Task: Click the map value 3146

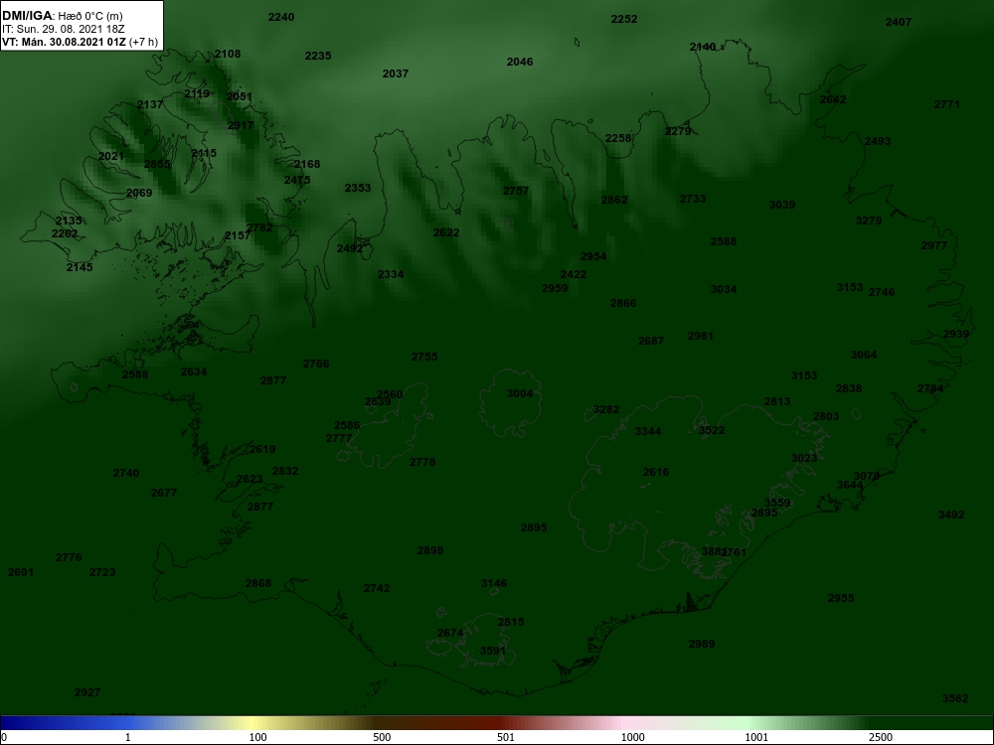Action: point(494,583)
